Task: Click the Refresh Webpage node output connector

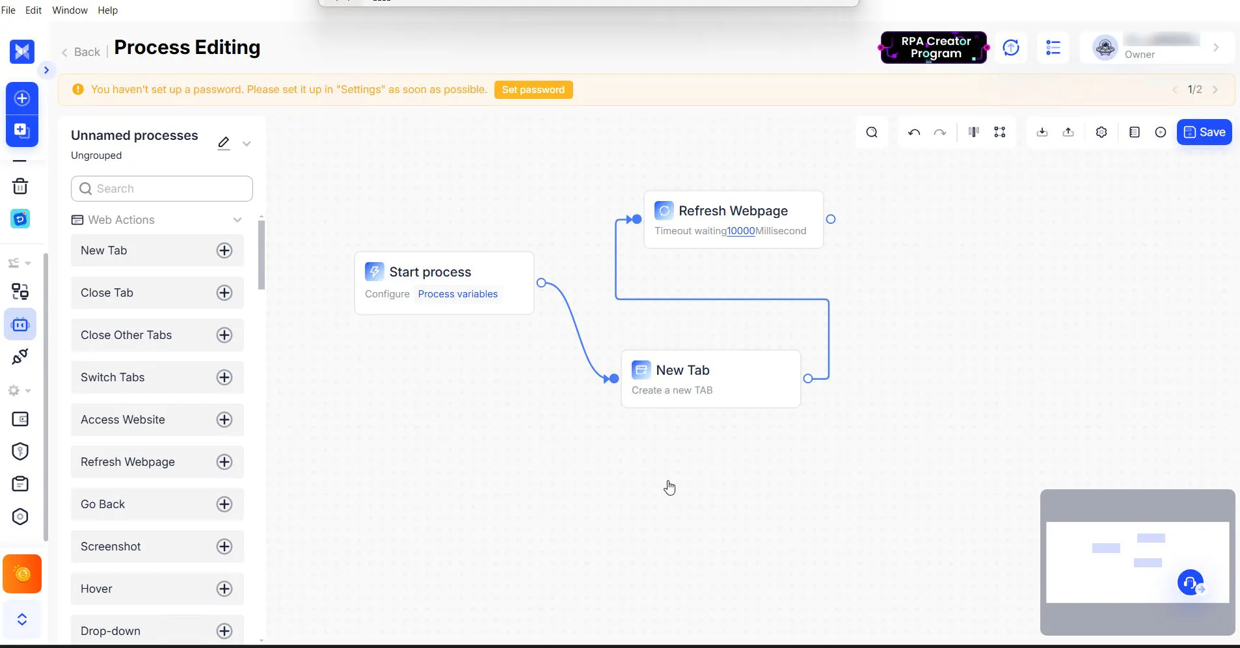Action: (x=831, y=219)
